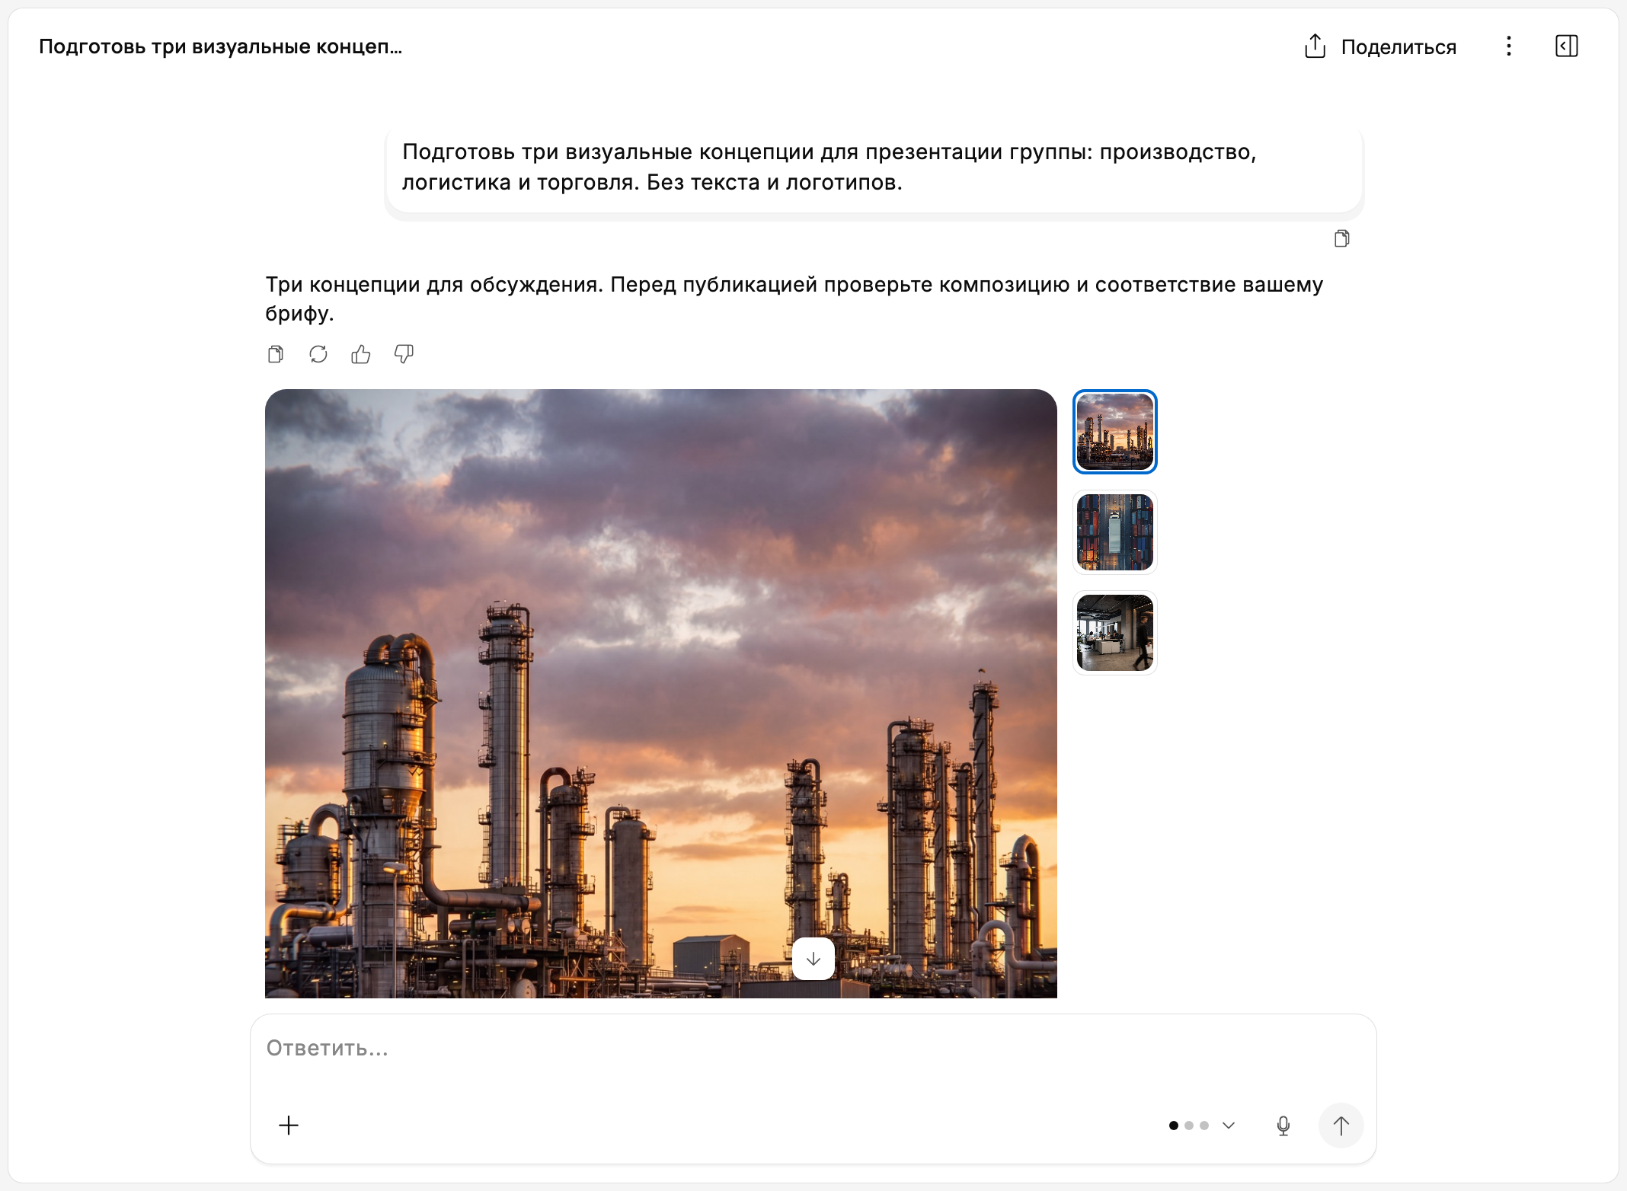
Task: Open the model selector dropdown chevron
Action: pos(1229,1126)
